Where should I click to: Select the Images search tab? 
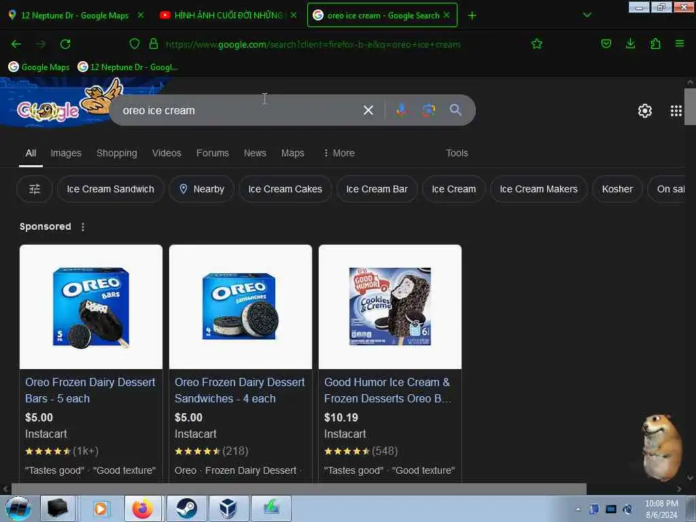tap(66, 153)
